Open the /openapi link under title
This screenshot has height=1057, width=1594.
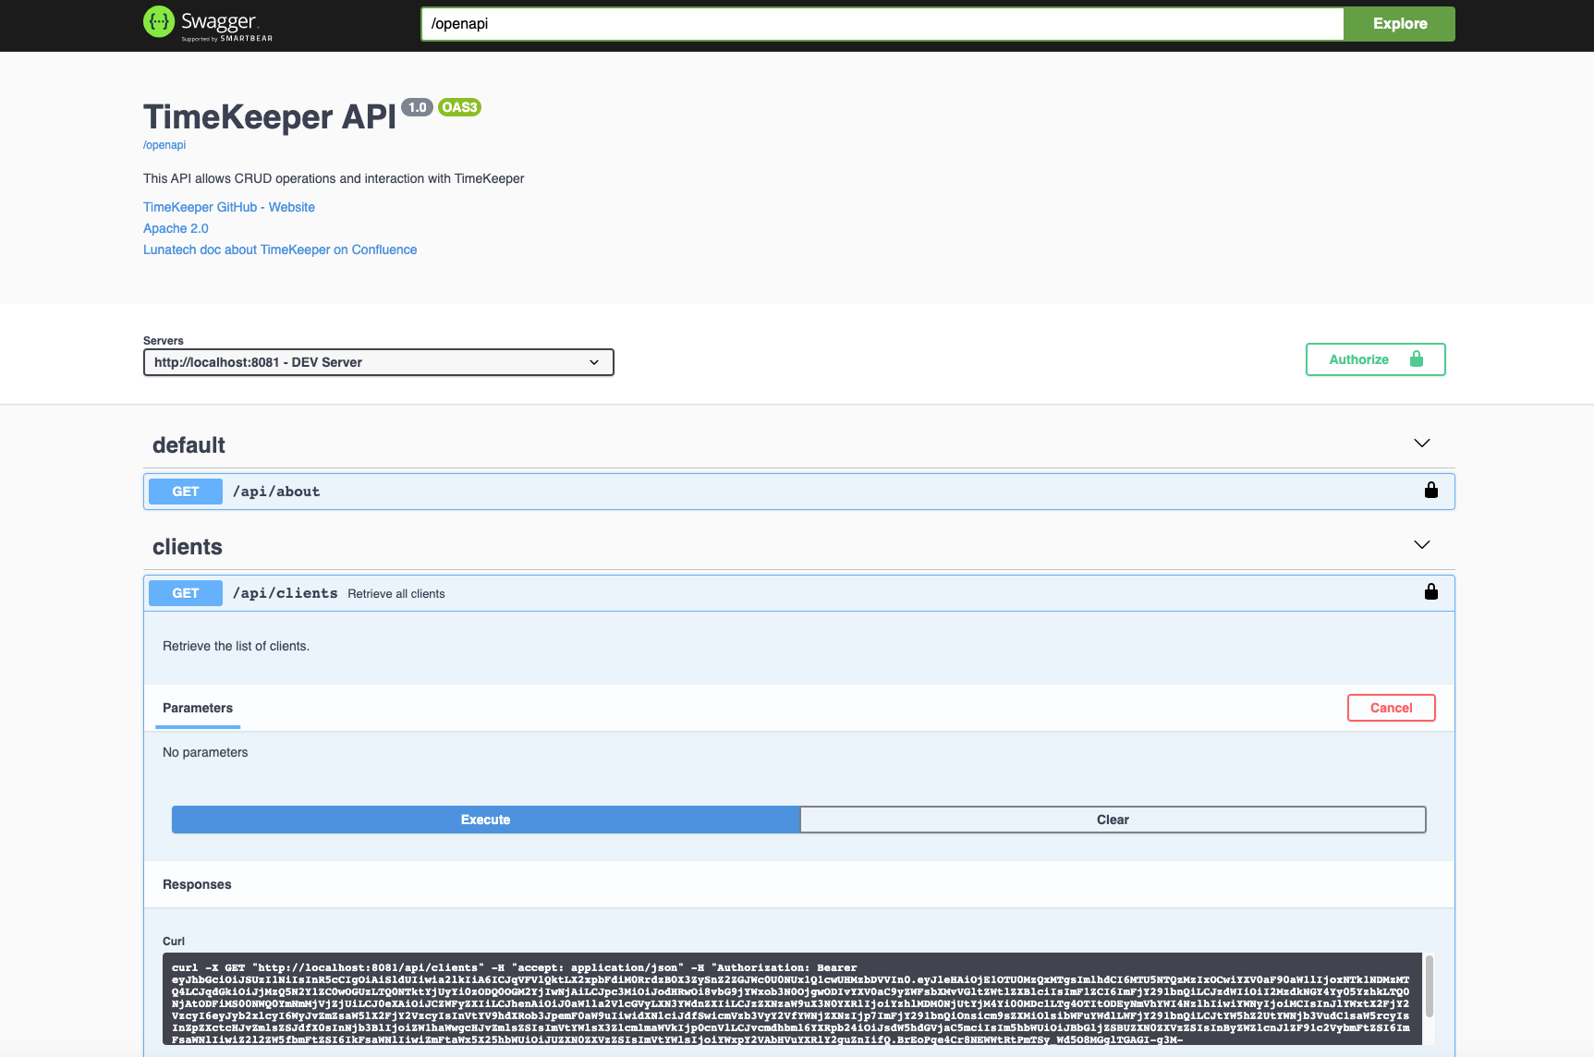164,145
